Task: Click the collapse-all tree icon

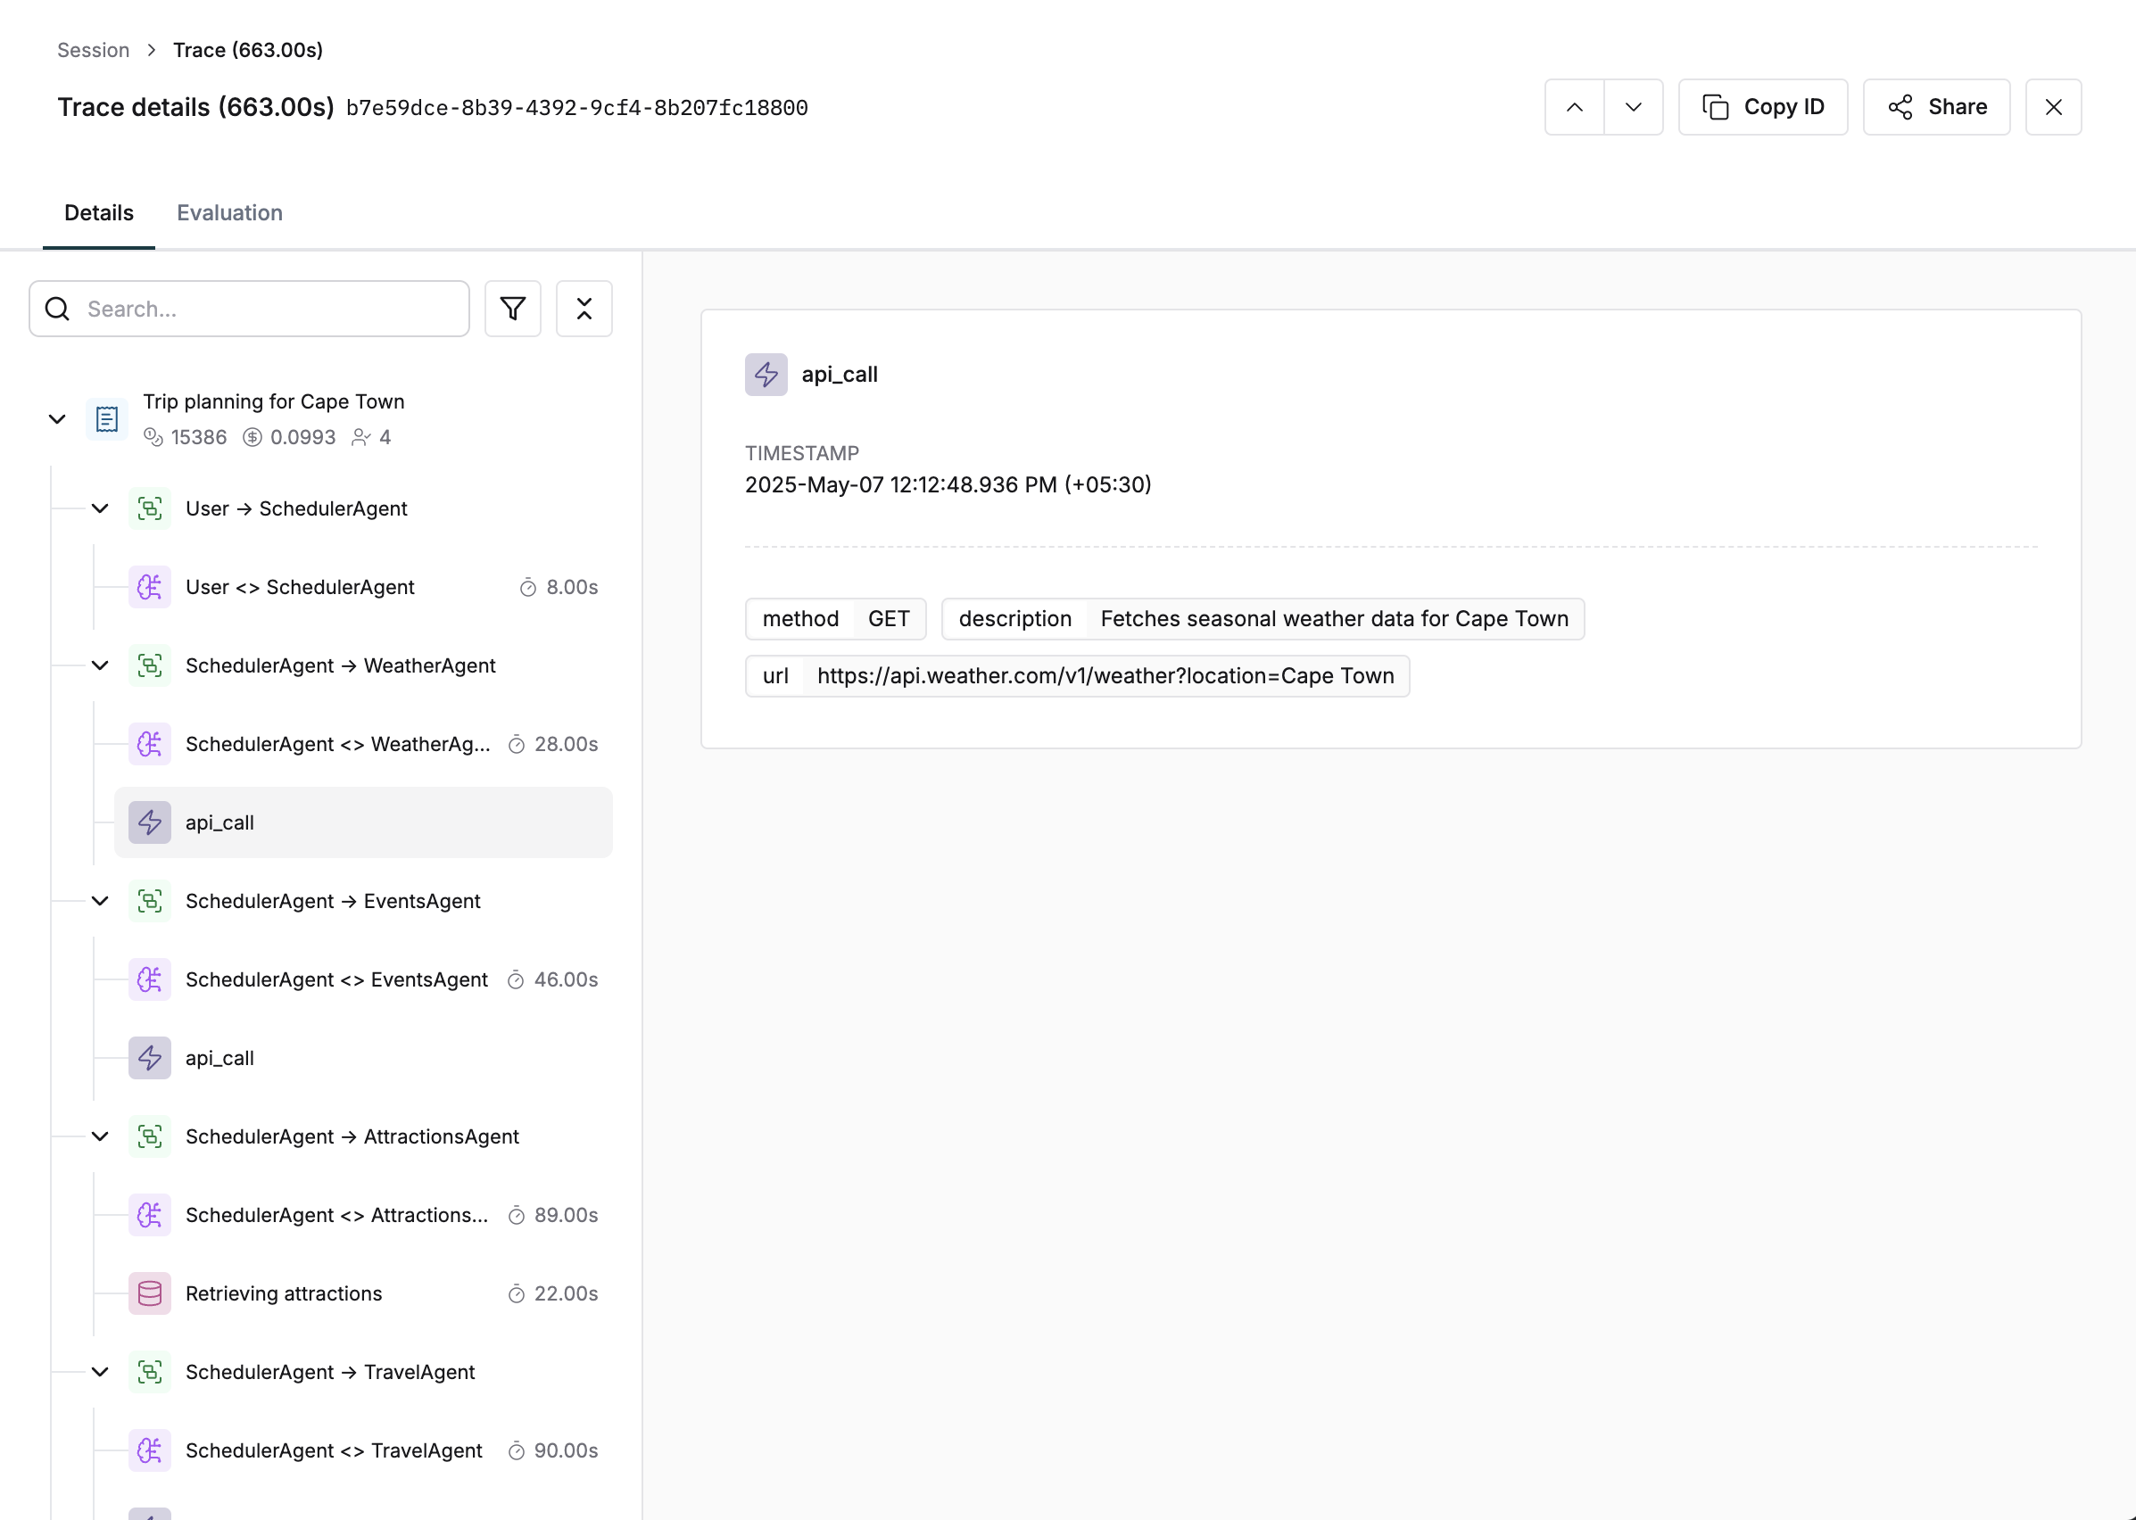Action: [584, 309]
